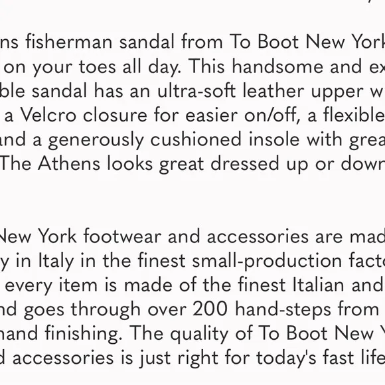Click the word "generously"
The image size is (385, 385).
tap(96, 140)
